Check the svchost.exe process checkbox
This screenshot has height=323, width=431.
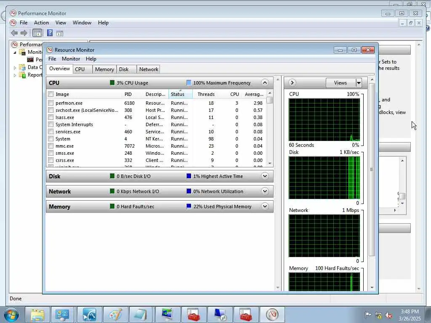(x=51, y=110)
